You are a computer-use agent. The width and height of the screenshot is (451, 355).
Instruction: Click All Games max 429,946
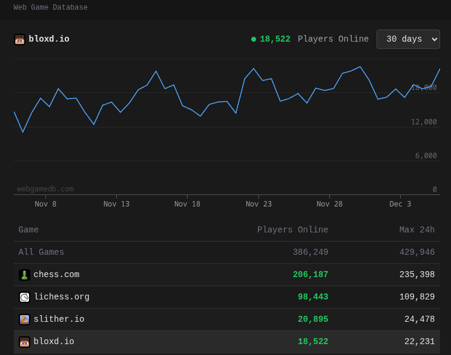(x=416, y=252)
